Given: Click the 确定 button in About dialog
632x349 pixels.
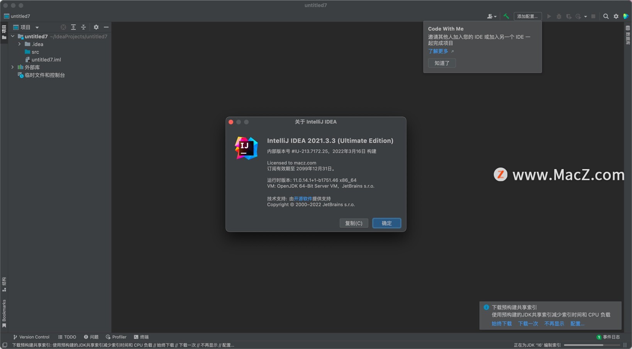Looking at the screenshot, I should [386, 223].
